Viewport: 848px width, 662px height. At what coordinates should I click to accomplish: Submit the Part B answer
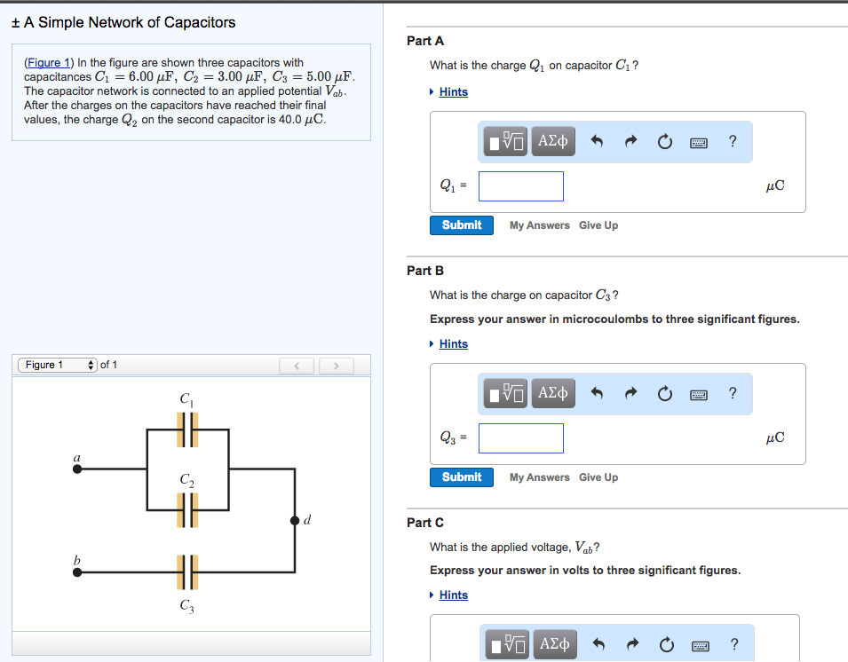coord(462,477)
